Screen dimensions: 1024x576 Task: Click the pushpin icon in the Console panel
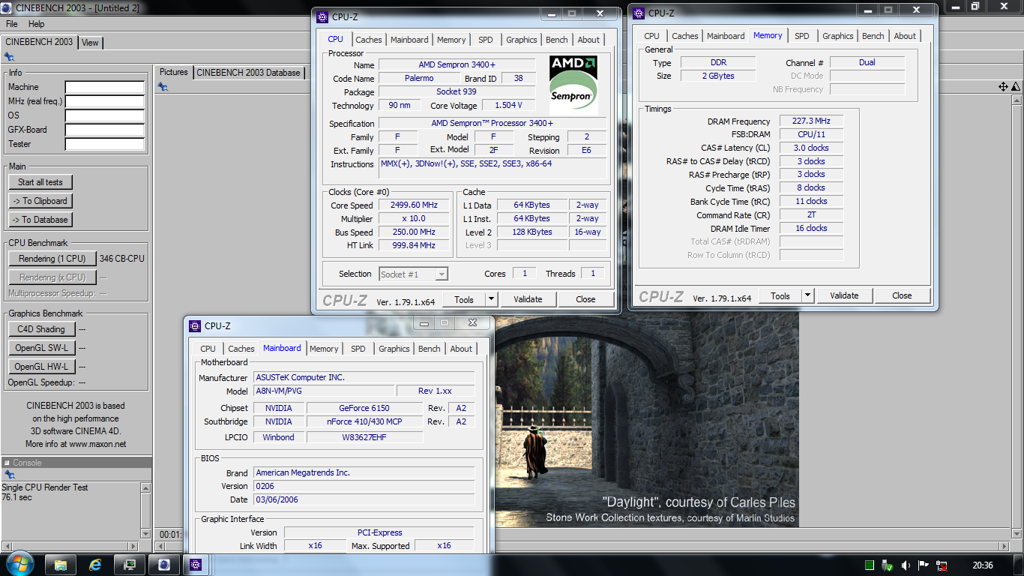tap(9, 475)
